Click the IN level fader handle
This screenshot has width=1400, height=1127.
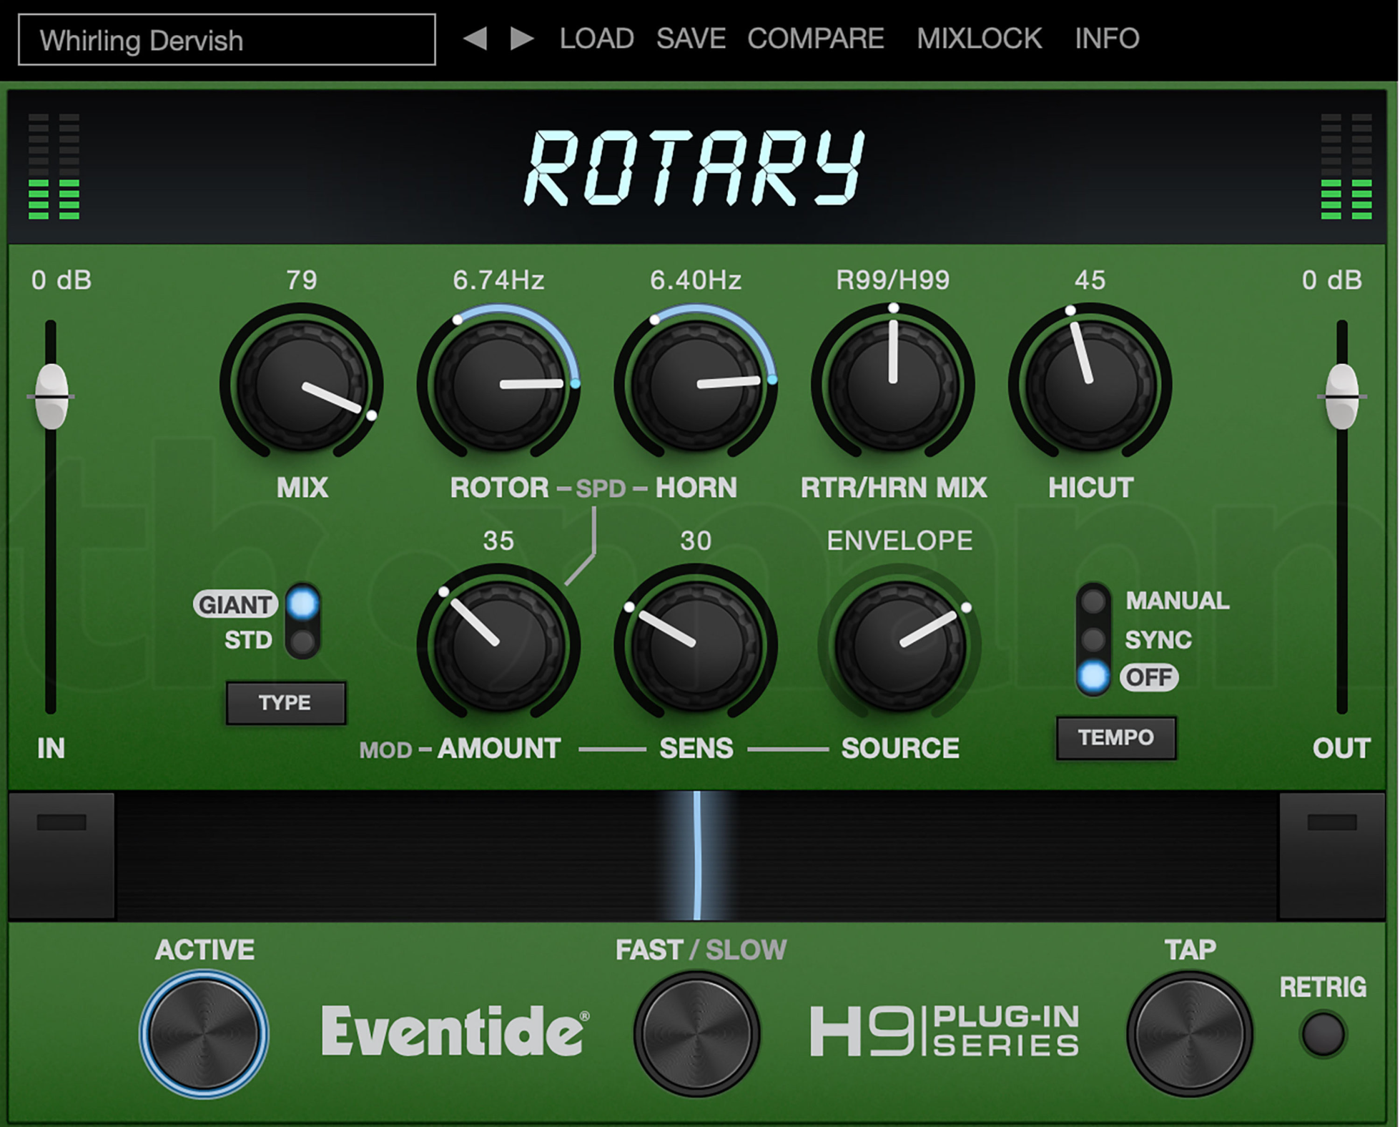pos(51,396)
